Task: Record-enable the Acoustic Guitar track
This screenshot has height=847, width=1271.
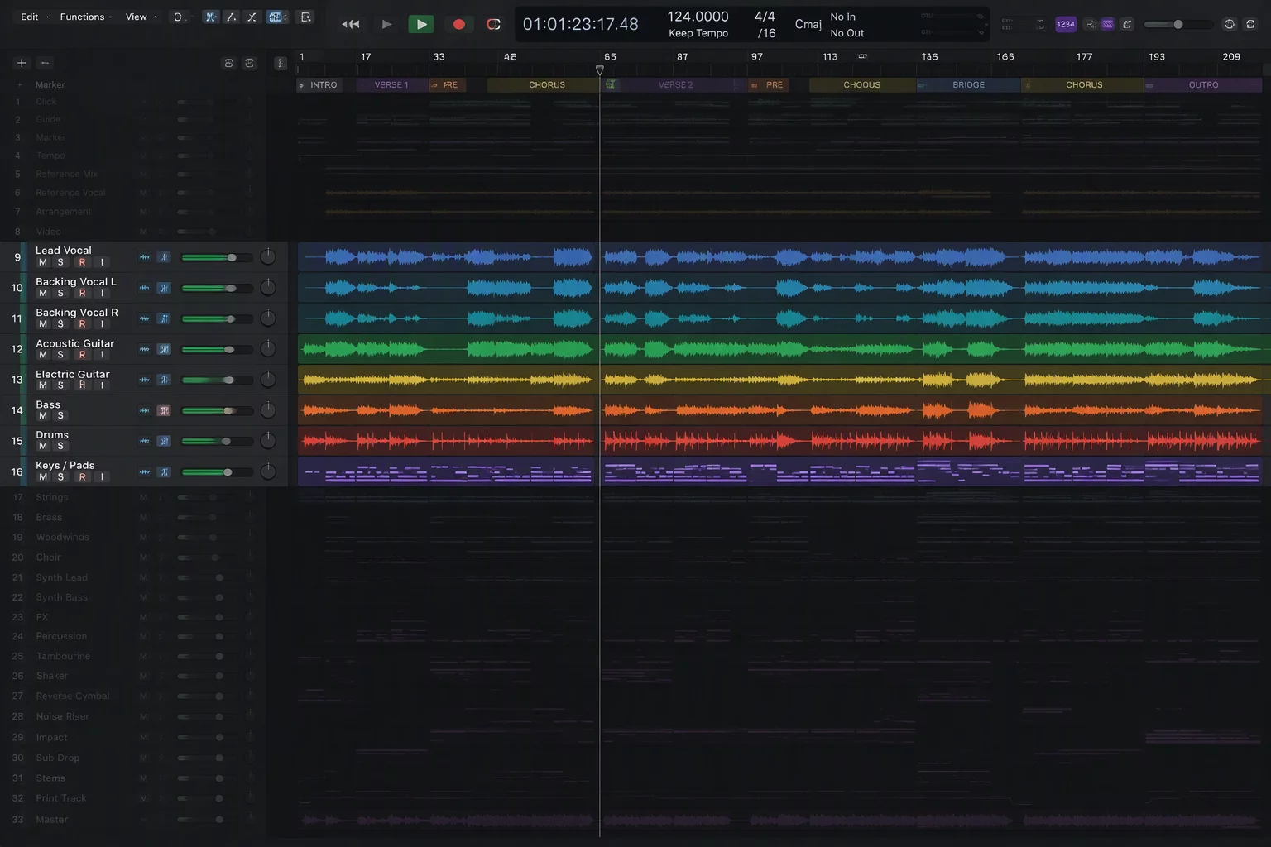Action: point(82,355)
